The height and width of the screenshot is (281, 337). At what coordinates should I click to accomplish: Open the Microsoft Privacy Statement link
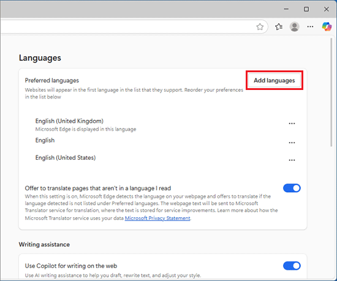[157, 218]
